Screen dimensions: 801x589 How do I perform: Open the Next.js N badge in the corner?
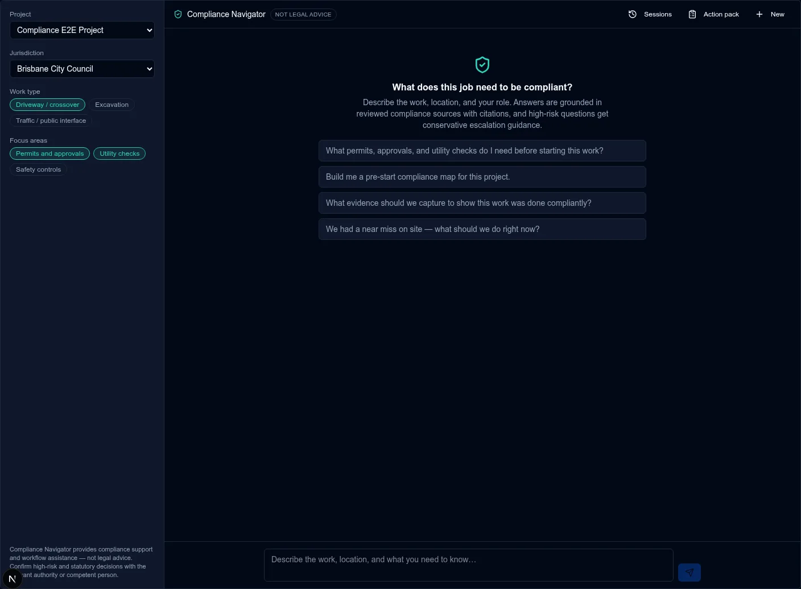tap(12, 579)
